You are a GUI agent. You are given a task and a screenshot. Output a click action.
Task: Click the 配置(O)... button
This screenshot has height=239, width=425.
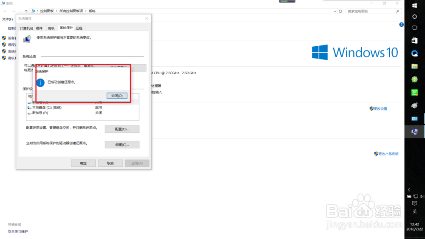(x=122, y=129)
